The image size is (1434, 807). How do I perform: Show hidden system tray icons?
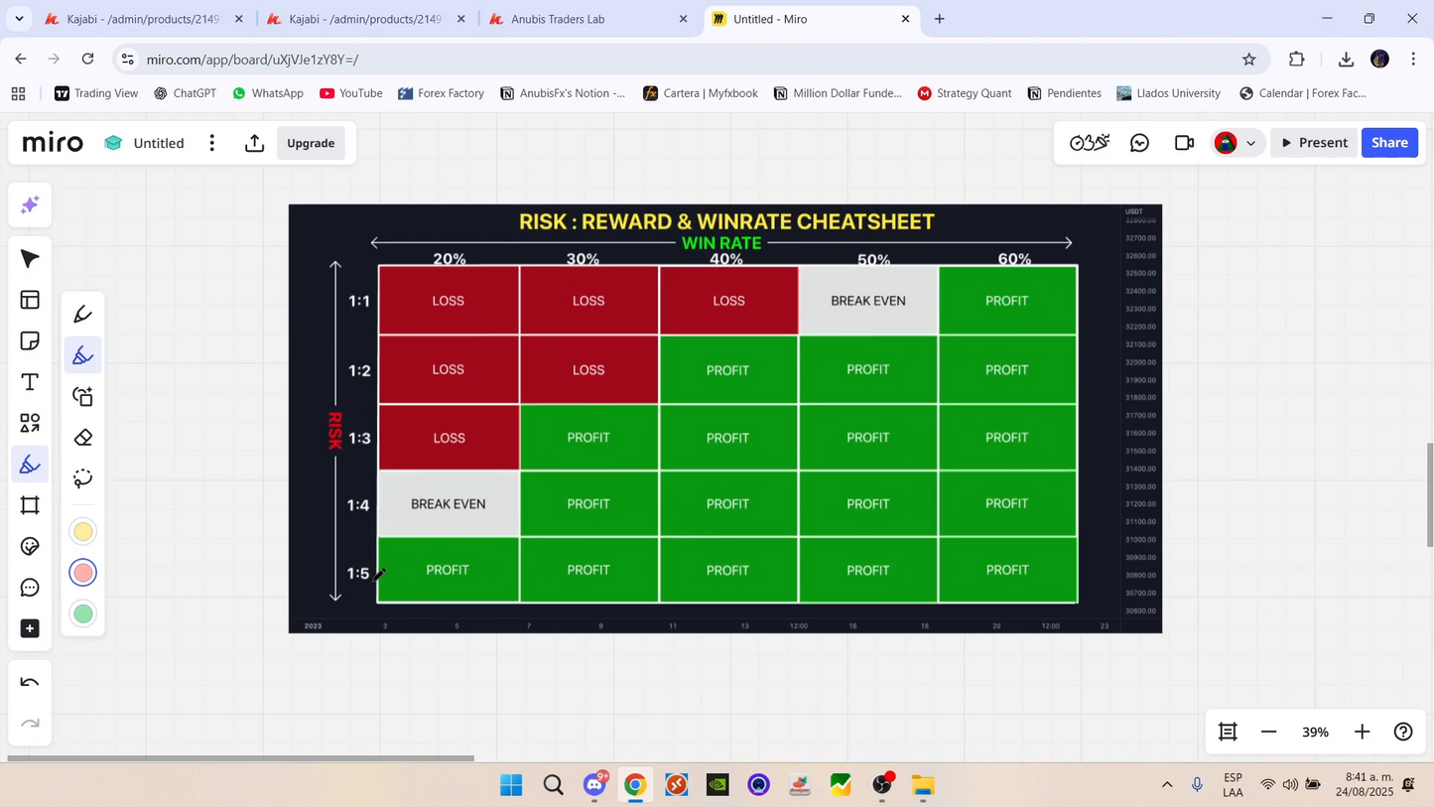pyautogui.click(x=1167, y=786)
